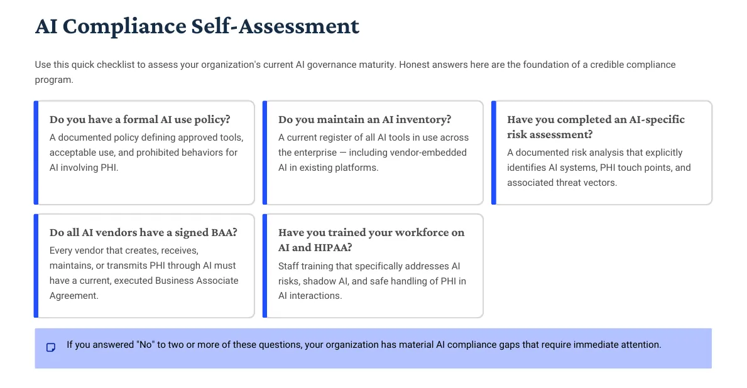Click the text about a current register of AI tools
The image size is (747, 388).
373,153
